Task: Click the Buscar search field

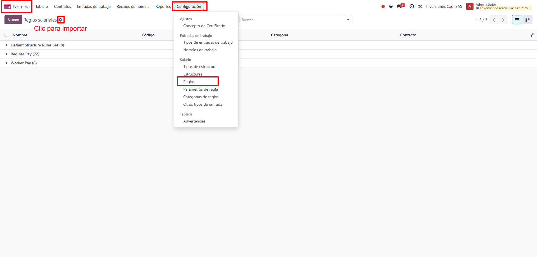Action: 292,20
